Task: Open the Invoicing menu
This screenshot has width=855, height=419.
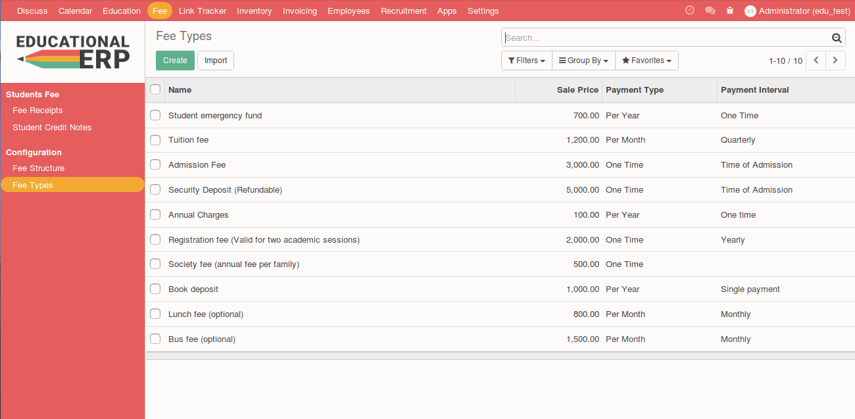Action: pos(299,11)
